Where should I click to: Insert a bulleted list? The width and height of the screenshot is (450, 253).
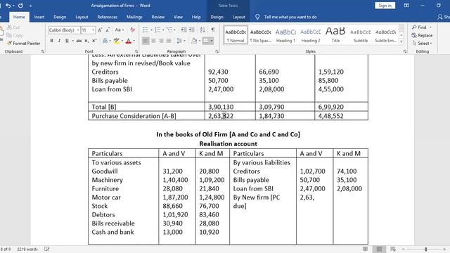coord(146,30)
